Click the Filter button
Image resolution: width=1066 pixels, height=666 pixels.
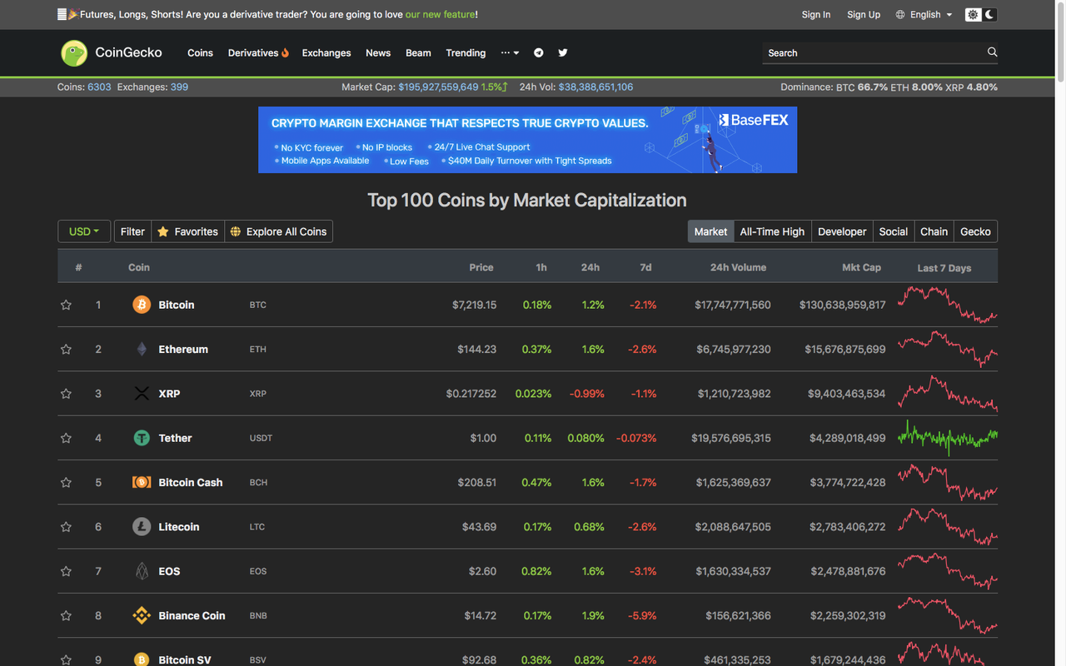pyautogui.click(x=132, y=231)
